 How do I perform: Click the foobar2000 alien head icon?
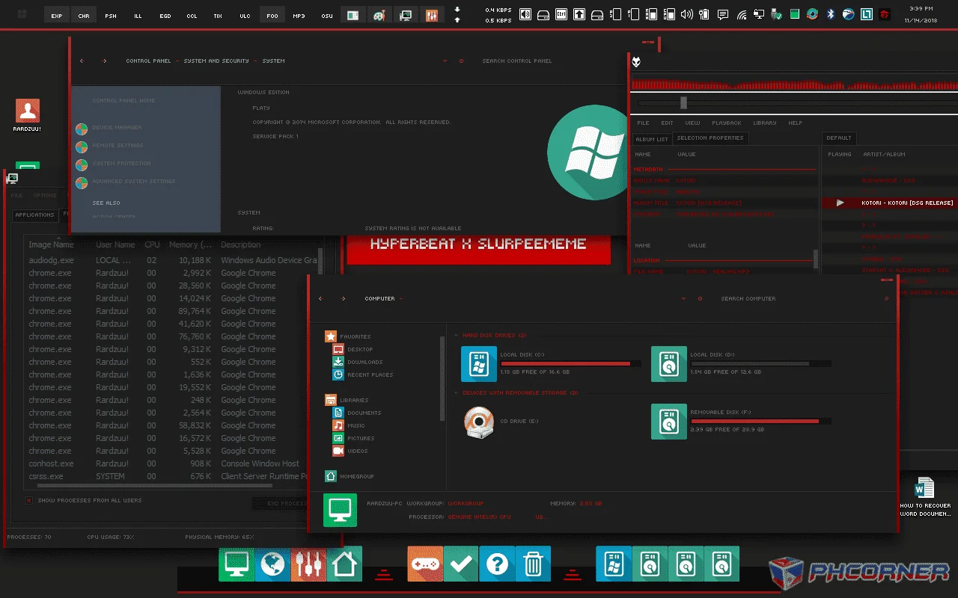(x=636, y=62)
